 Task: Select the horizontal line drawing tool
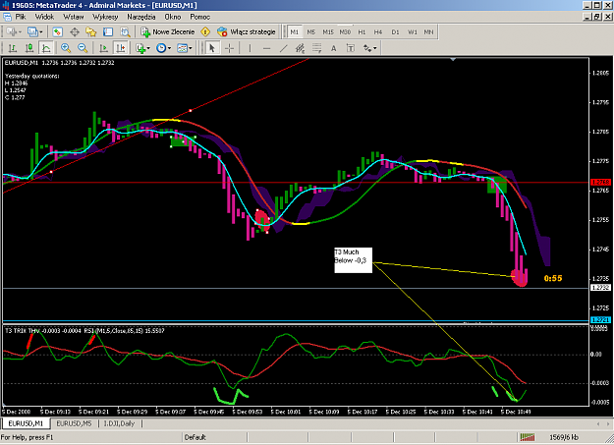[266, 48]
